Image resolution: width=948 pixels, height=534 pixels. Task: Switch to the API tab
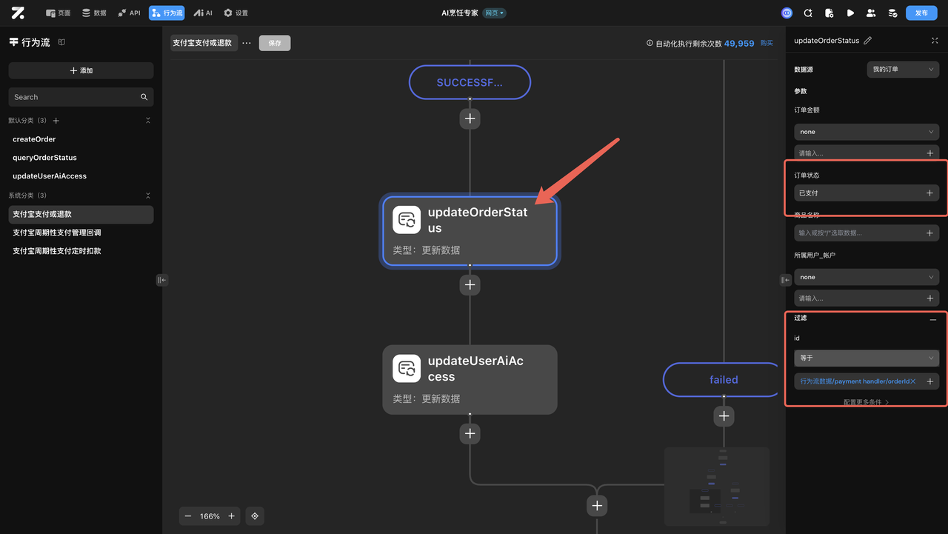129,13
